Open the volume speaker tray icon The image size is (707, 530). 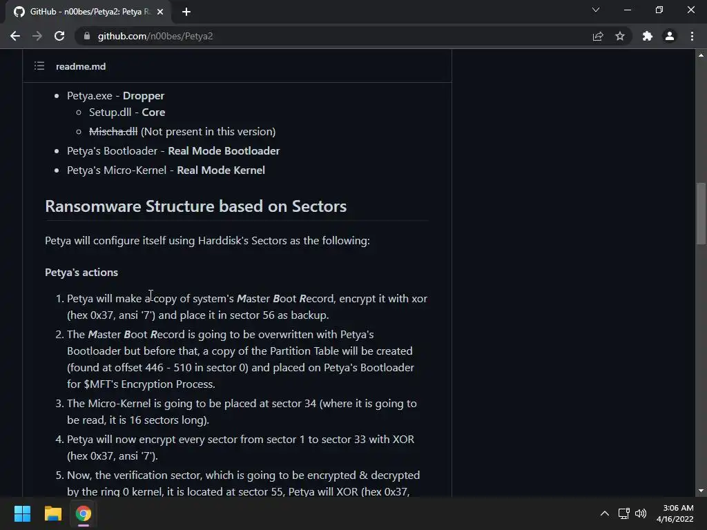(x=640, y=513)
